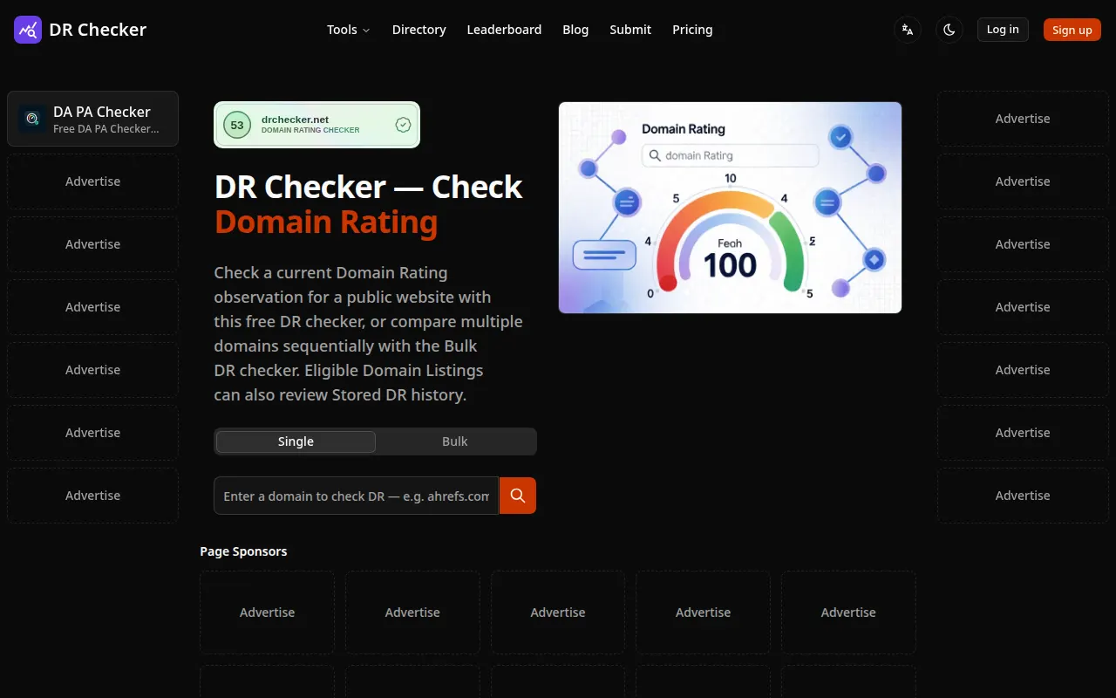Open the Leaderboard nav item

(504, 30)
